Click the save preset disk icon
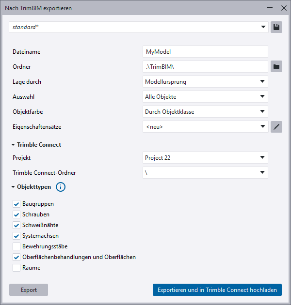Image resolution: width=291 pixels, height=305 pixels. pos(276,27)
